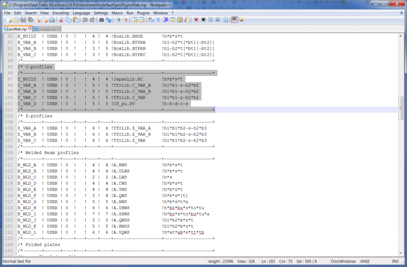Viewport: 407px width, 267px height.
Task: Expand the Language menu
Action: click(x=81, y=12)
